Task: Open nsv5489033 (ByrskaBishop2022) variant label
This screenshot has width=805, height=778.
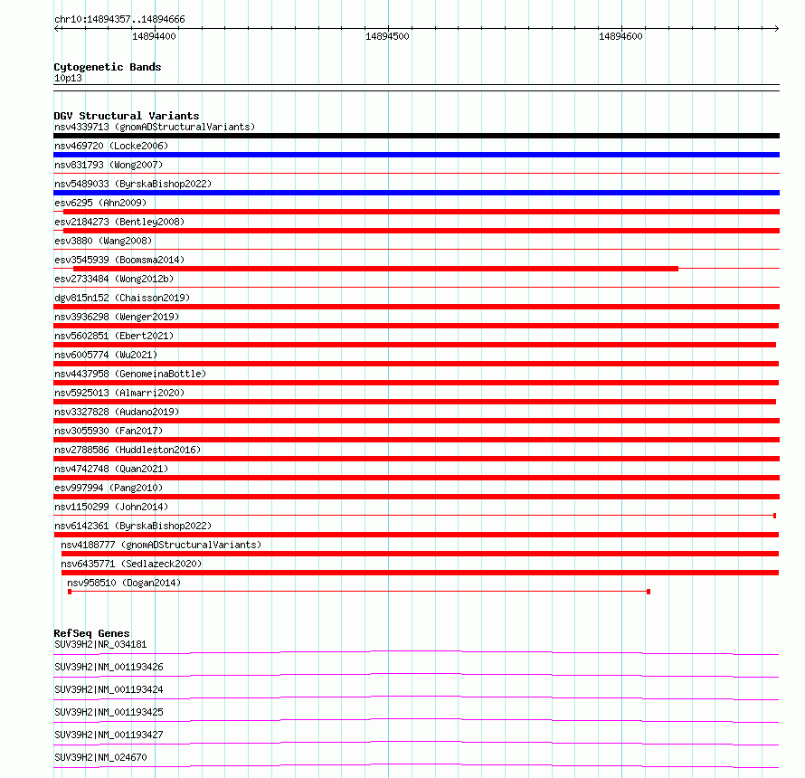Action: [x=133, y=184]
